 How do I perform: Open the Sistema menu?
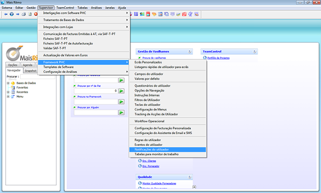coord(7,8)
